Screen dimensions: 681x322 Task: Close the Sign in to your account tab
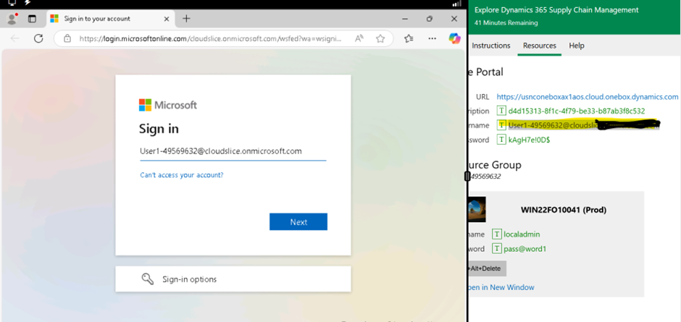tap(167, 19)
